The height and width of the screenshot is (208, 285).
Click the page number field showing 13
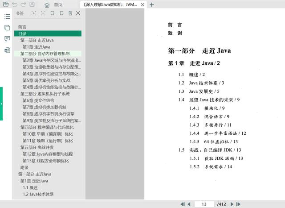tap(204, 204)
